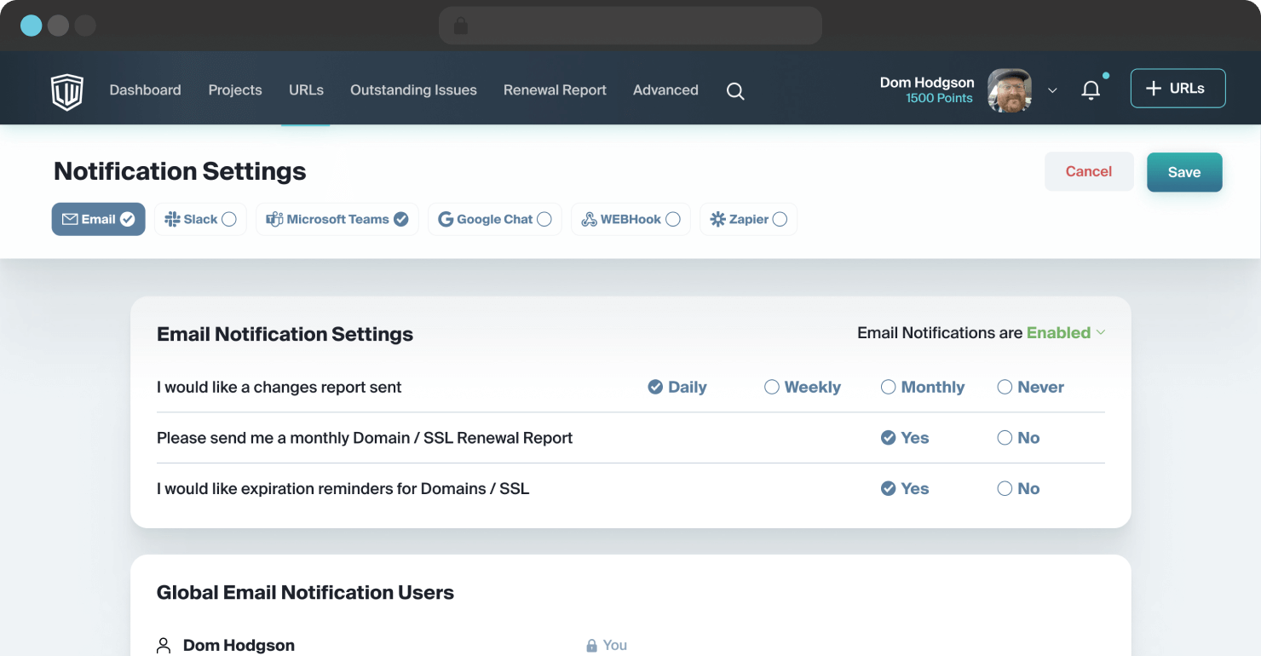Open the Renewal Report page
1261x656 pixels.
[x=555, y=90]
